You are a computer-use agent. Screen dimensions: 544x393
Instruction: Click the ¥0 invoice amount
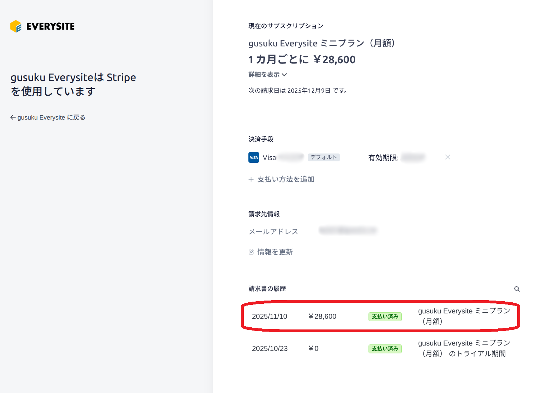point(313,348)
